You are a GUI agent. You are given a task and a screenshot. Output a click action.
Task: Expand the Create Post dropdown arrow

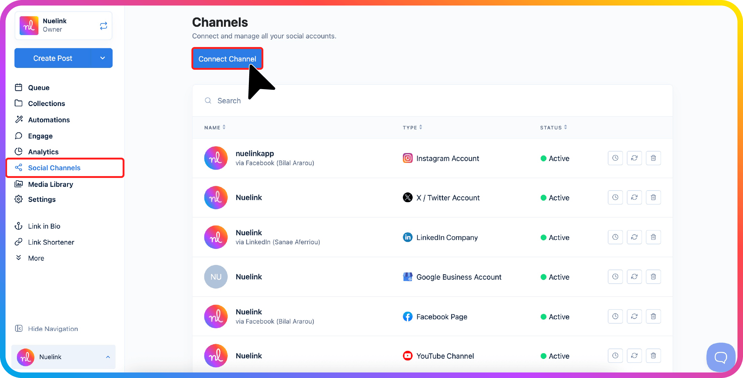(102, 58)
